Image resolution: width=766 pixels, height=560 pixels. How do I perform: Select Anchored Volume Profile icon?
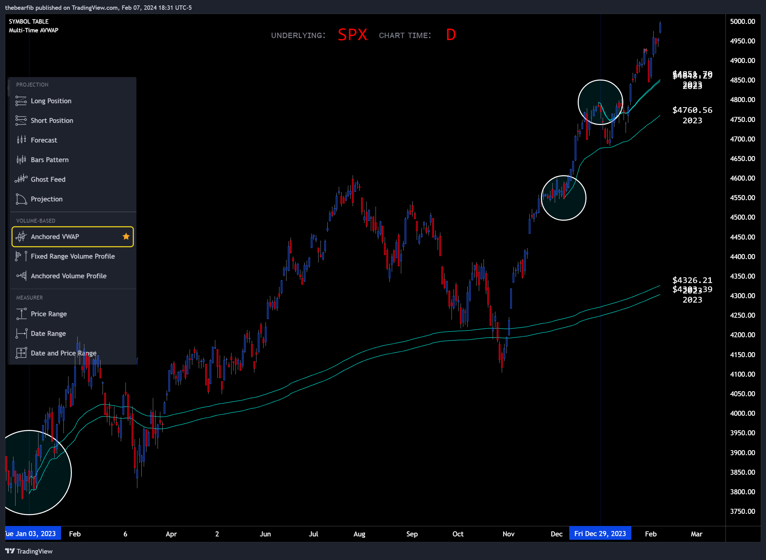click(x=21, y=276)
